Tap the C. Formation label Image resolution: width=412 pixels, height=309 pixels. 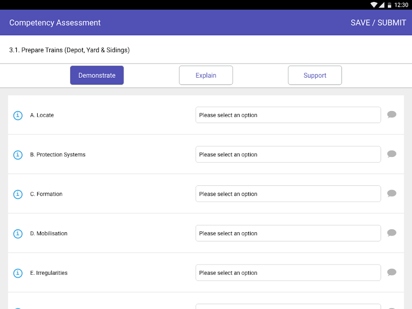[46, 194]
